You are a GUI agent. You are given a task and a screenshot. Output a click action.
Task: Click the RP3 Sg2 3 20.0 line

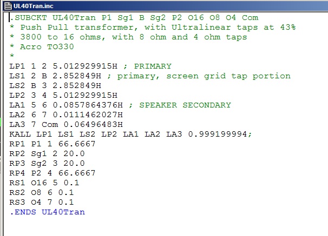coord(47,164)
